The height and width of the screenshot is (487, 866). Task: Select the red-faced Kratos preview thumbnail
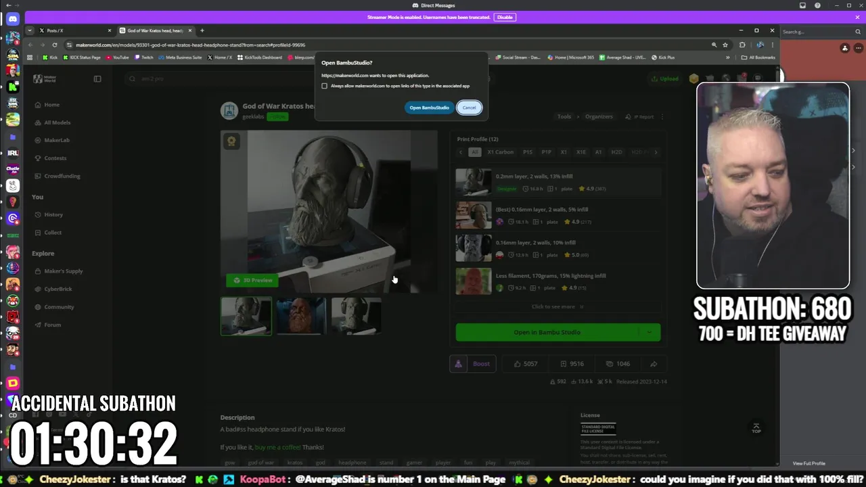[301, 316]
